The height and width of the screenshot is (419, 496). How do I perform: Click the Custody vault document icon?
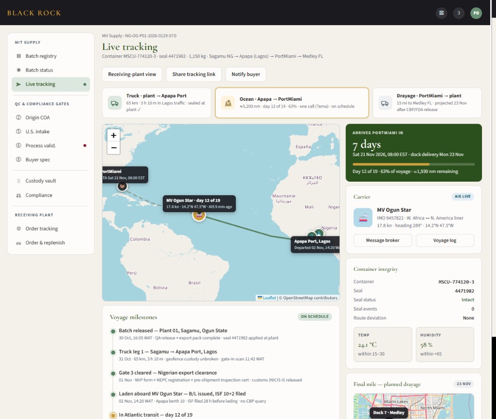(19, 181)
